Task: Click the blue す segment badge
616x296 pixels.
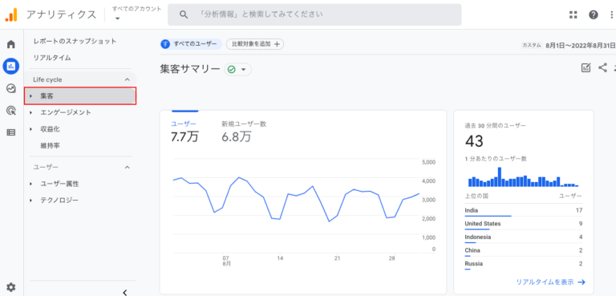Action: 165,44
